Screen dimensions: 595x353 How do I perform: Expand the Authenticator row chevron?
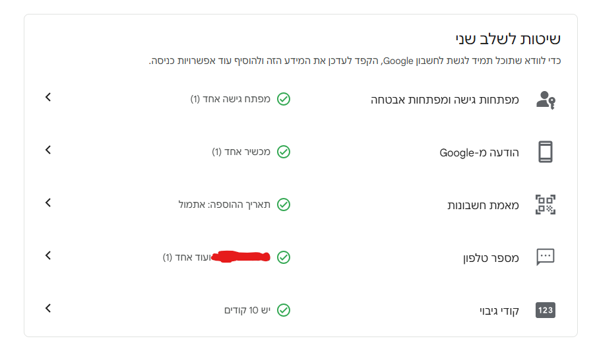[47, 203]
